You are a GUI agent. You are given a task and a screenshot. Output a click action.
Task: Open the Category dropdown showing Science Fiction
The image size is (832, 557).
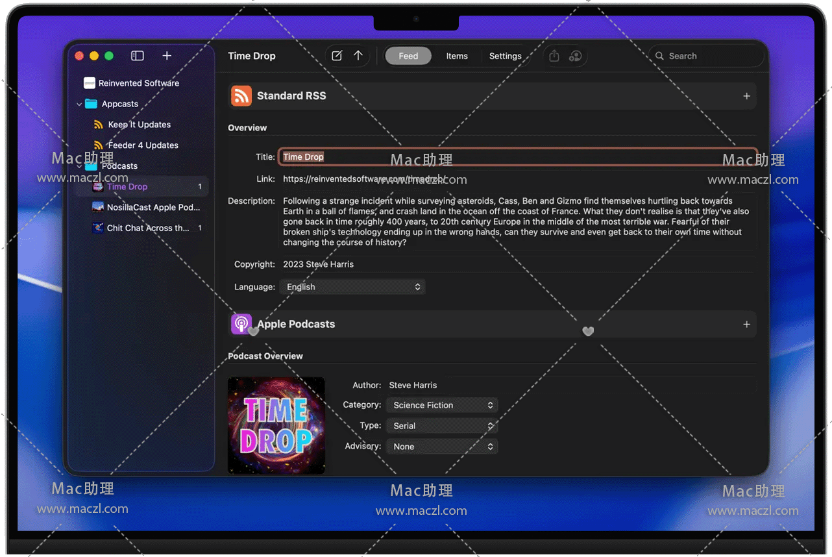pos(442,405)
